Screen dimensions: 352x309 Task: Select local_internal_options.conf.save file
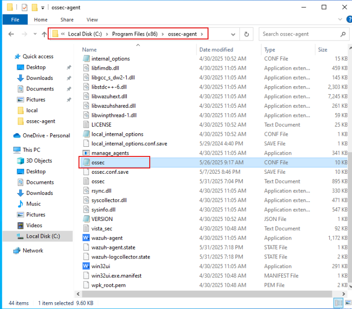tap(129, 143)
